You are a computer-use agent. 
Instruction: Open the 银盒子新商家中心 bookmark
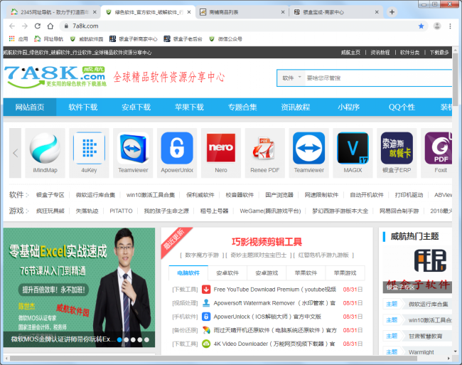click(x=134, y=38)
